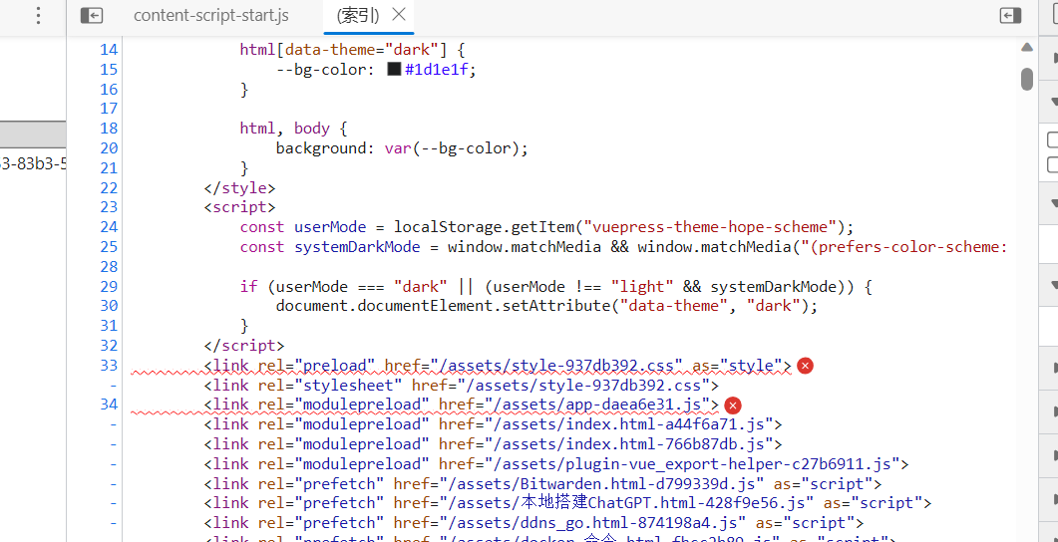
Task: Click the closing </script> tag on line 32
Action: click(x=244, y=346)
